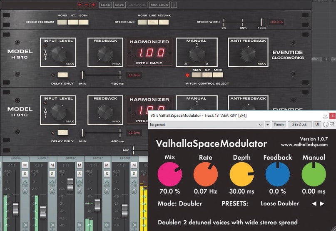The image size is (336, 231).
Task: Open the Valhalla 'No preset' dropdown
Action: point(206,125)
